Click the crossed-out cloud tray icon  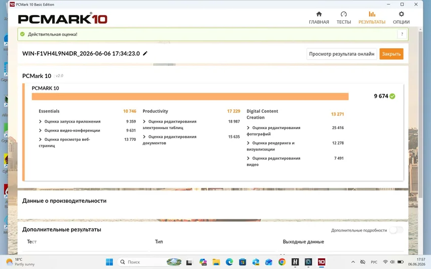[363, 262]
